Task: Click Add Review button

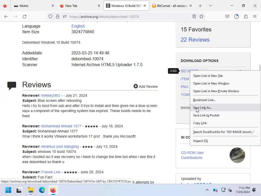Action: 146,86
